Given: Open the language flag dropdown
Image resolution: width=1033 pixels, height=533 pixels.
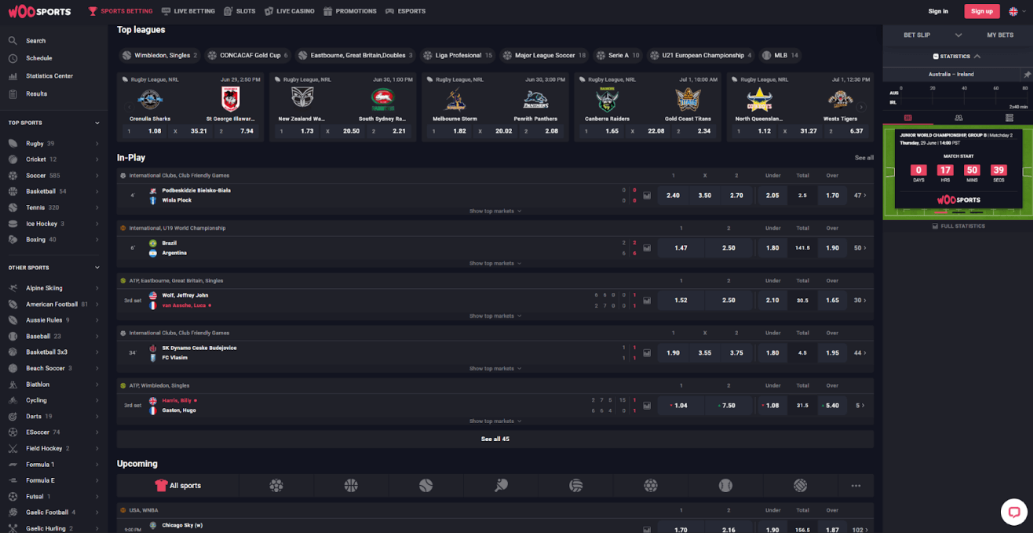Looking at the screenshot, I should tap(1016, 11).
